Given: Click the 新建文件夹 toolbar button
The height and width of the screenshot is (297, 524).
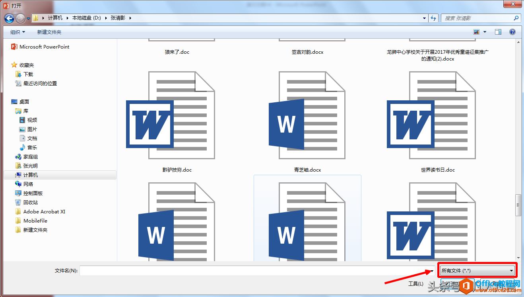Looking at the screenshot, I should pos(49,32).
